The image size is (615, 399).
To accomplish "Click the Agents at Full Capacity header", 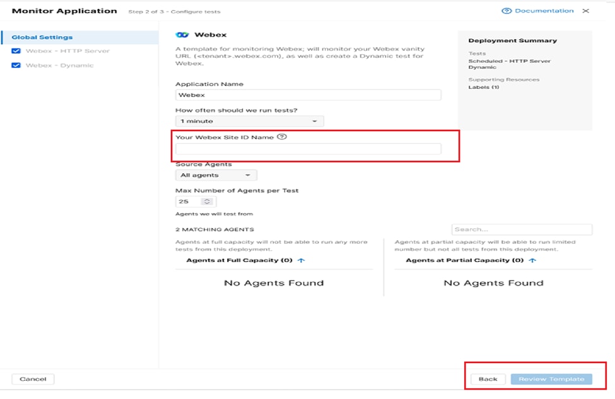I will click(239, 260).
